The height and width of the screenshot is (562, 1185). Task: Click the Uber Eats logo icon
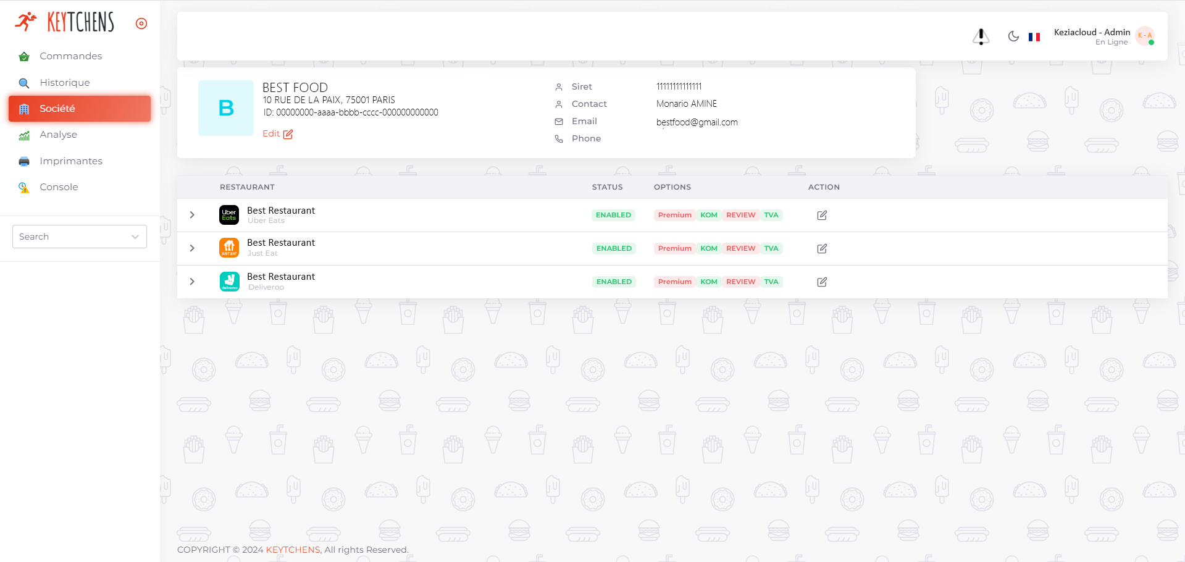(229, 215)
